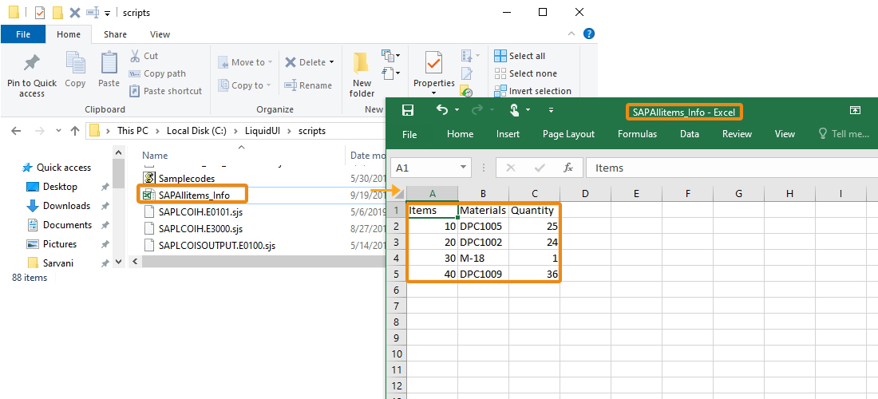Click the formula bar showing Items
The image size is (878, 399).
[731, 168]
